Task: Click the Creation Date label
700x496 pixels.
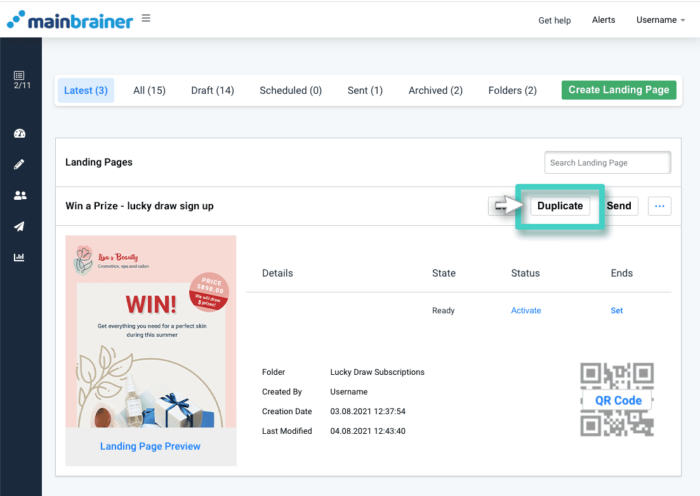Action: (287, 411)
